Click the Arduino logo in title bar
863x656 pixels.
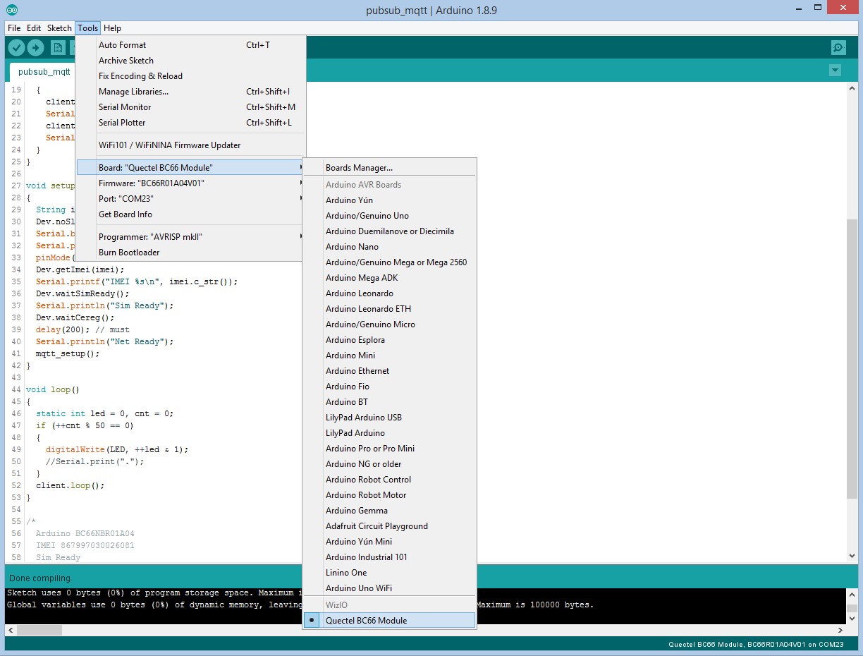click(12, 10)
